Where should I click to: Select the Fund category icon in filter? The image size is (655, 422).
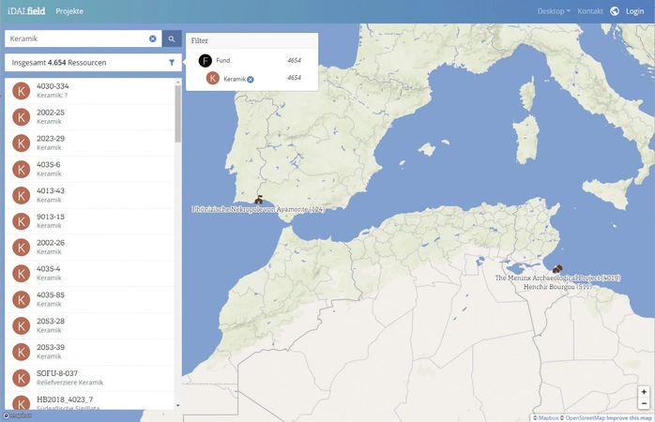click(x=206, y=61)
